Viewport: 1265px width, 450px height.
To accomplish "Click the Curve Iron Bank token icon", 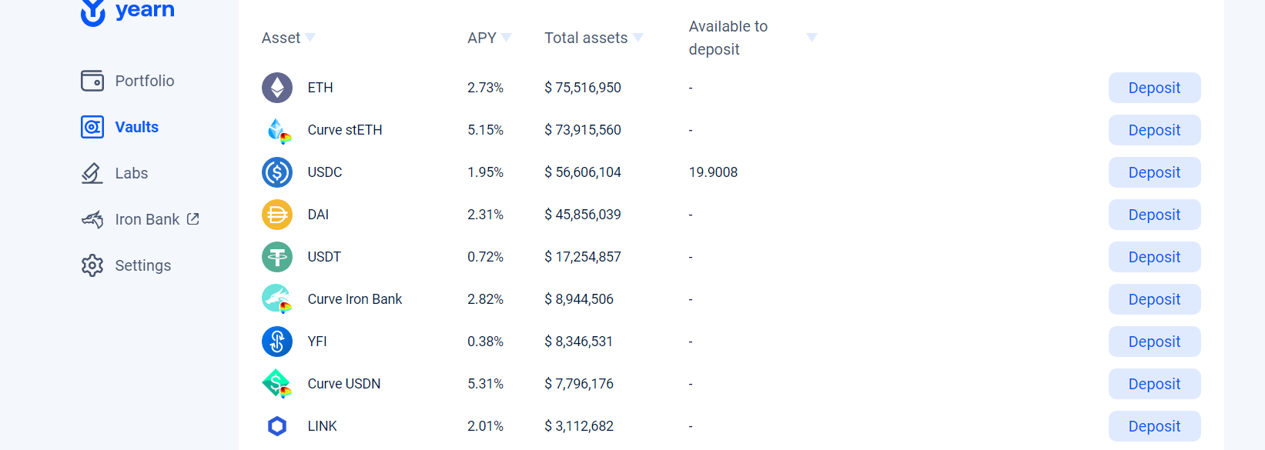I will [x=277, y=299].
